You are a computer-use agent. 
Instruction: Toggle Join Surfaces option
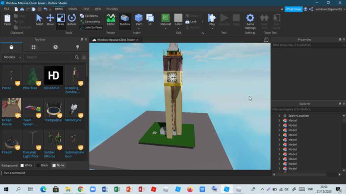(91, 27)
